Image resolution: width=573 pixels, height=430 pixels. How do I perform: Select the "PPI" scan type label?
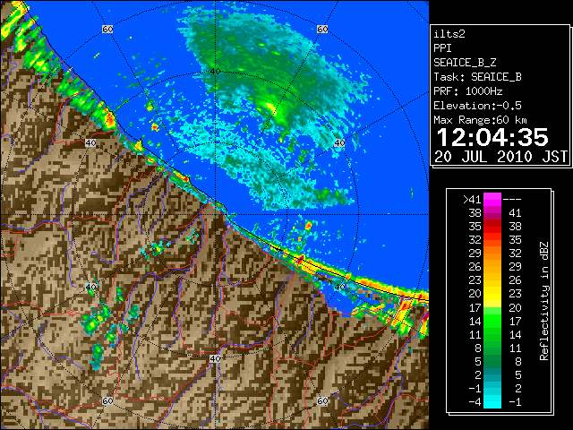pyautogui.click(x=442, y=48)
